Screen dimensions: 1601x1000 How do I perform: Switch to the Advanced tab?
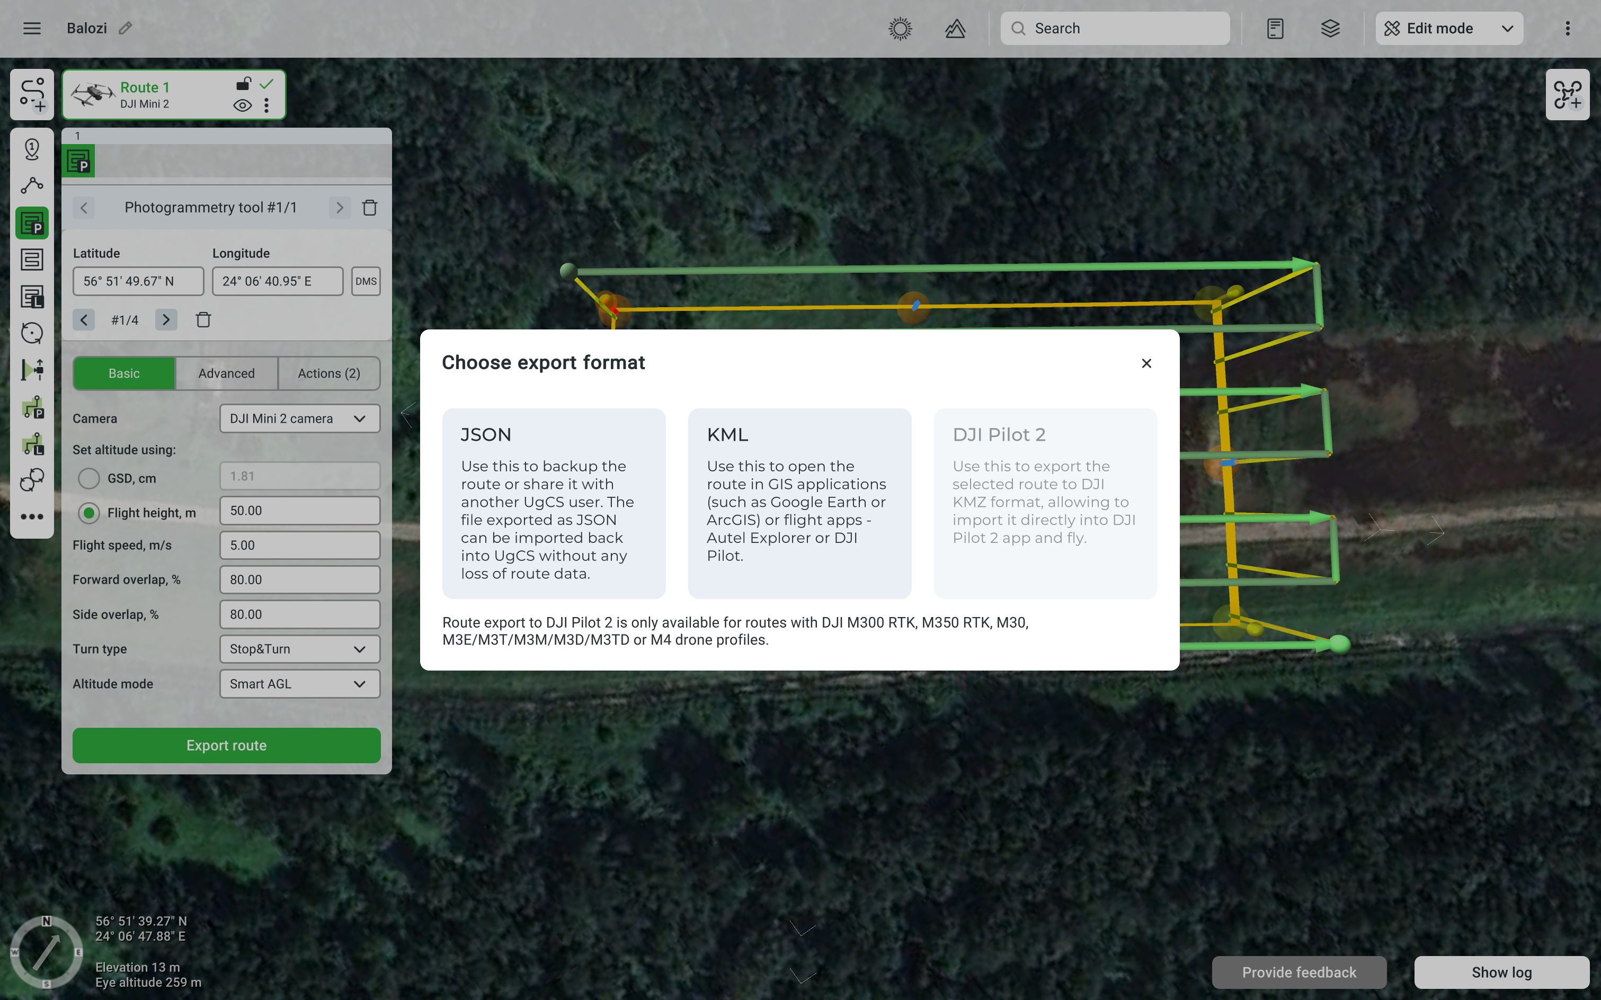tap(226, 374)
